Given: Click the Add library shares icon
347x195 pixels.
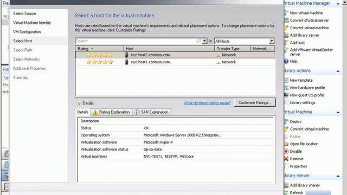Looking at the screenshot, I should [286, 185].
